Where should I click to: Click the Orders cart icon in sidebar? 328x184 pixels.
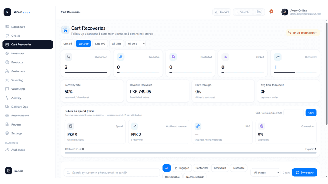pos(7,36)
